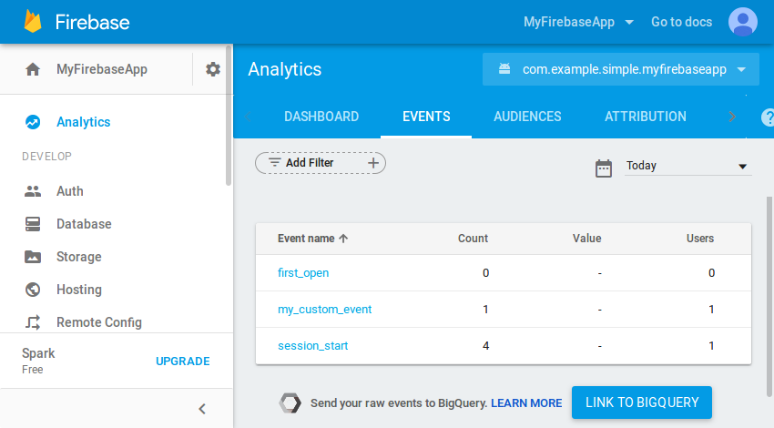Open the Today date range dropdown
The width and height of the screenshot is (774, 428).
click(687, 166)
